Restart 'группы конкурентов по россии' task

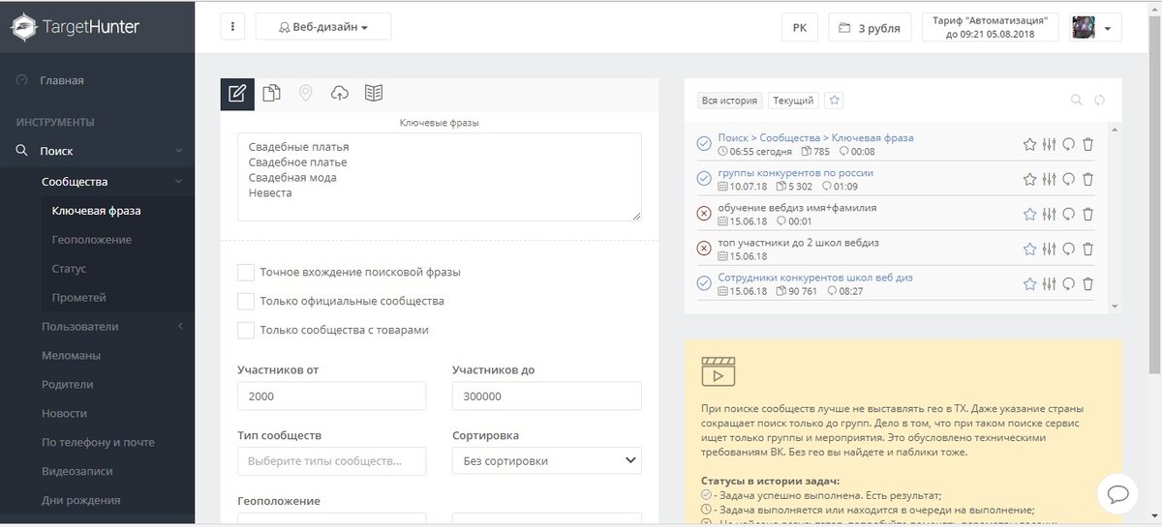tap(1069, 179)
